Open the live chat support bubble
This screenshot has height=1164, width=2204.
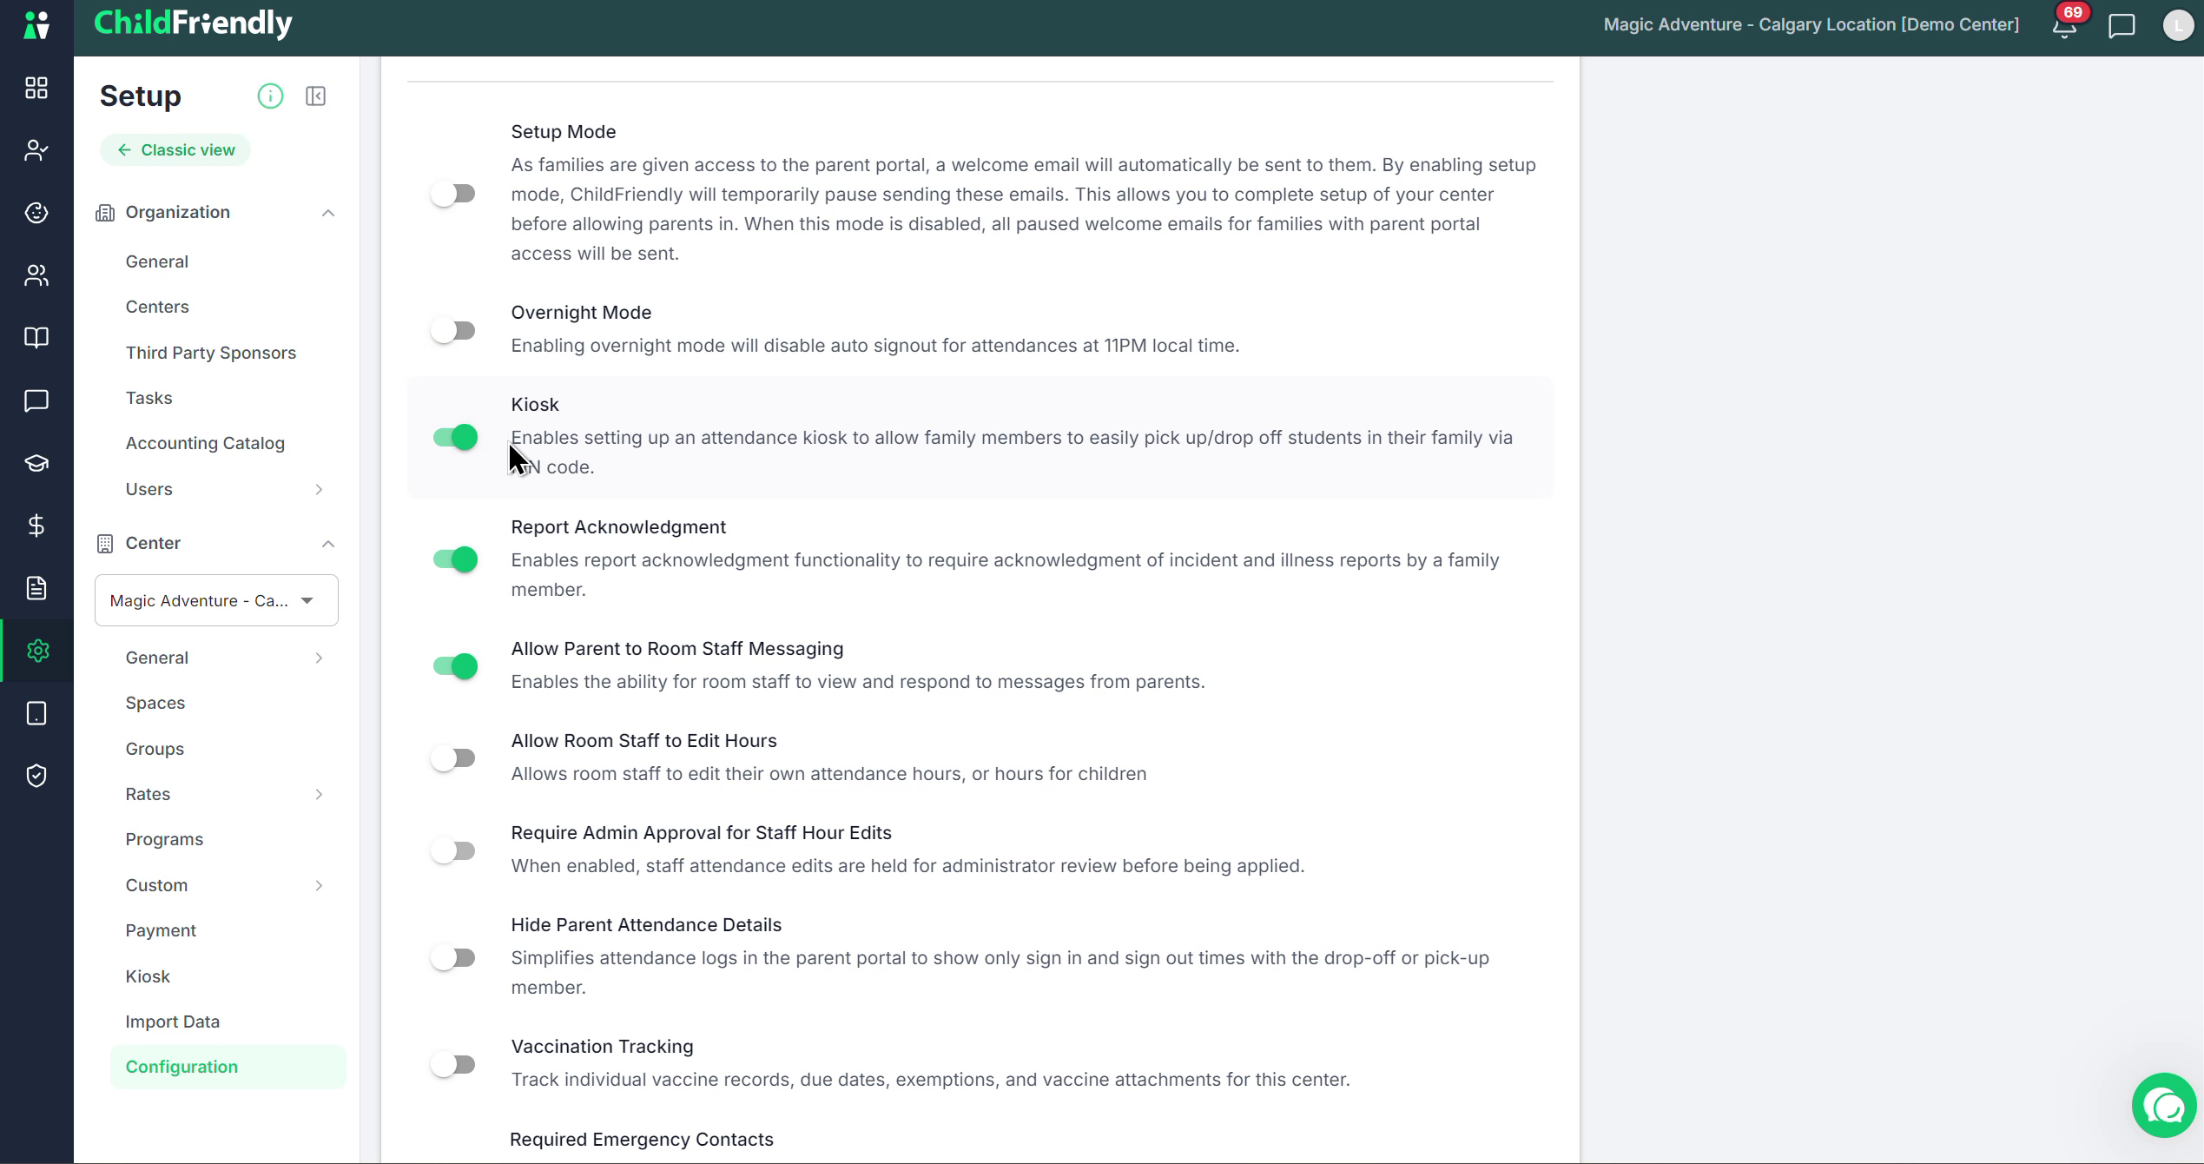(2164, 1106)
